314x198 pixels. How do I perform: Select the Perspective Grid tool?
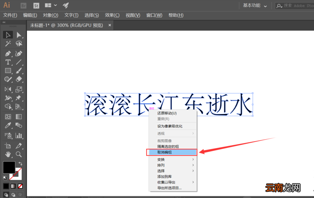click(x=19, y=107)
